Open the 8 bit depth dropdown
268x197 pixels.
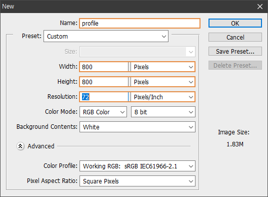click(x=163, y=112)
